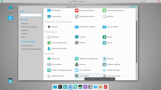The width and height of the screenshot is (161, 90).
Task: Launch Startup Disk Creator
Action: [57, 48]
